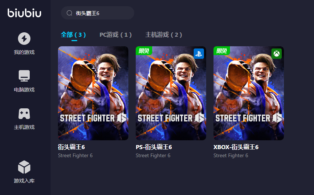Click the XBOX-街头霸王6 title text
Image resolution: width=314 pixels, height=195 pixels.
(x=236, y=147)
